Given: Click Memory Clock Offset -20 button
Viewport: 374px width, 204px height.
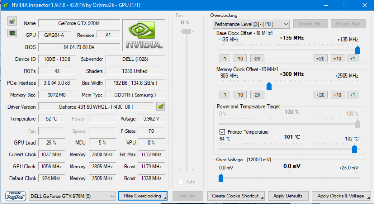Looking at the screenshot, I should (x=257, y=95).
